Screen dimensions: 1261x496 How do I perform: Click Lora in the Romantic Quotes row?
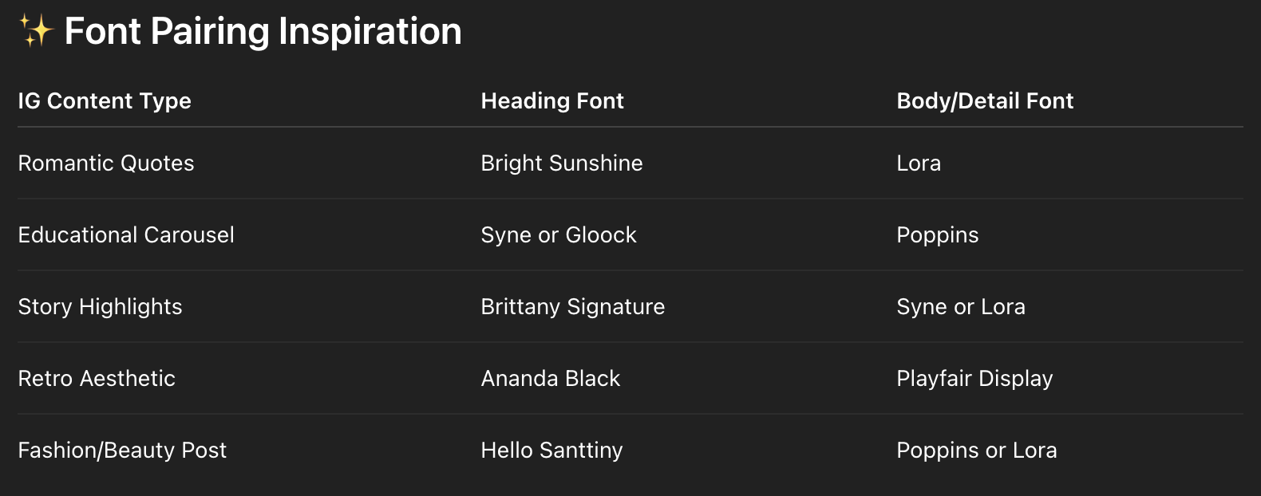(919, 163)
